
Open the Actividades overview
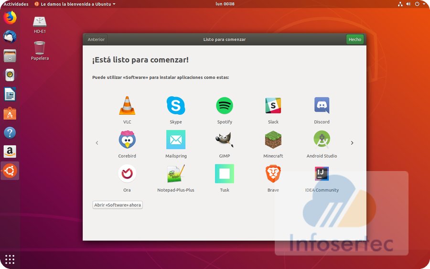point(16,4)
